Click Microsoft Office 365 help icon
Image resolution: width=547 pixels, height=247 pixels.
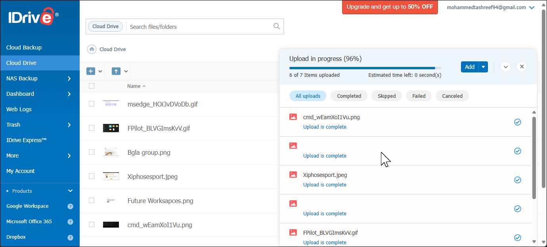[70, 222]
